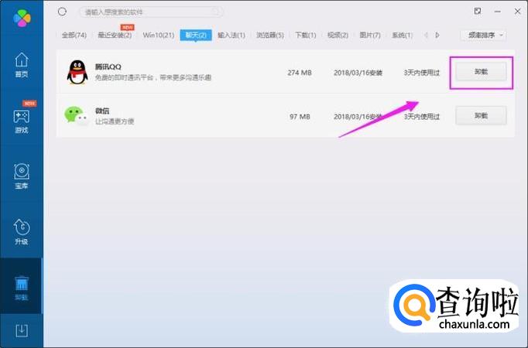528x348 pixels.
Task: Switch to the 视频(2) tab
Action: (x=338, y=35)
